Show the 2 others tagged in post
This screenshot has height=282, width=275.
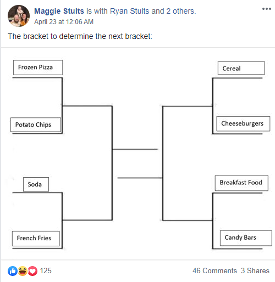pos(180,11)
